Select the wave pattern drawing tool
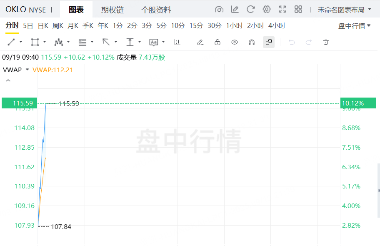The width and height of the screenshot is (380, 246). point(59,42)
